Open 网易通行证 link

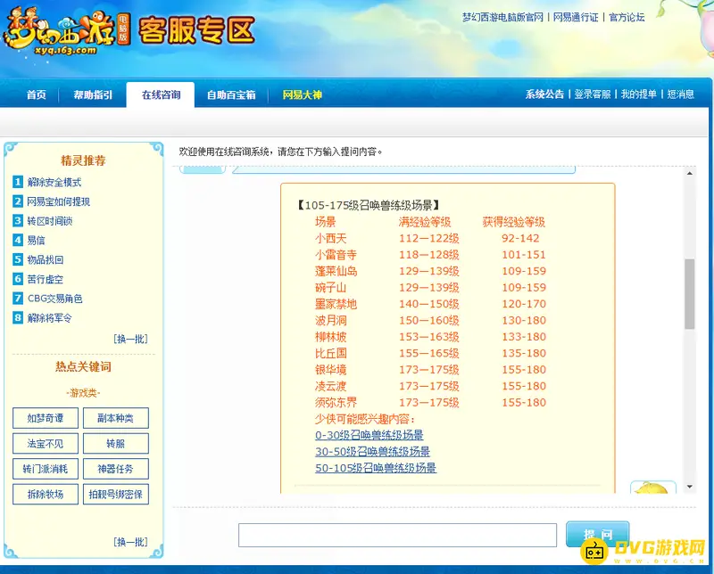[x=576, y=17]
